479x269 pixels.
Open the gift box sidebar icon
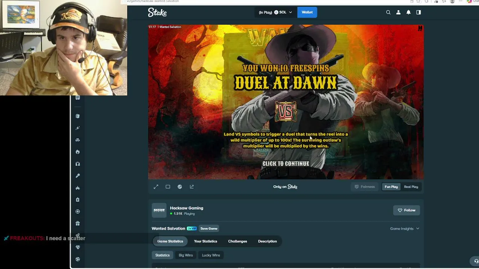[78, 223]
